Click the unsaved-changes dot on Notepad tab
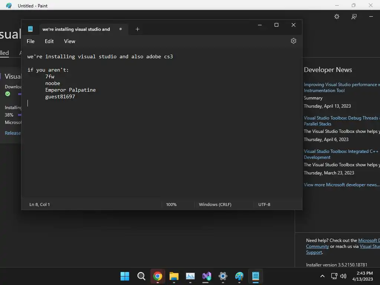380x285 pixels. tap(121, 29)
